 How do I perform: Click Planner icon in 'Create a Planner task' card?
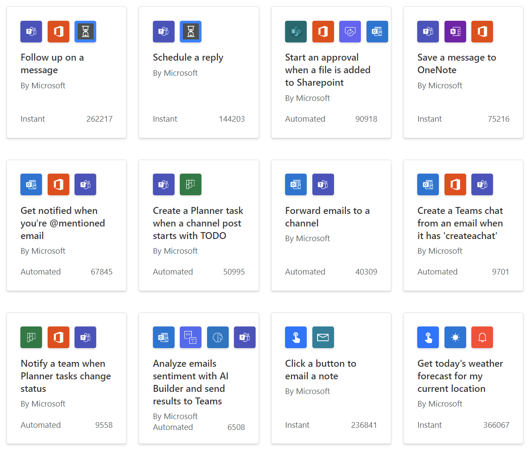[x=191, y=184]
